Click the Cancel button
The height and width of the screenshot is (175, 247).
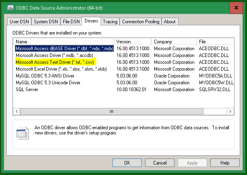tap(160, 163)
